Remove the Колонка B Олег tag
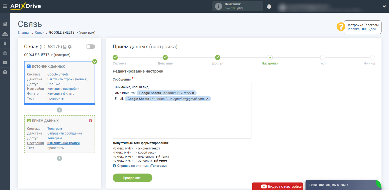 tap(193, 93)
